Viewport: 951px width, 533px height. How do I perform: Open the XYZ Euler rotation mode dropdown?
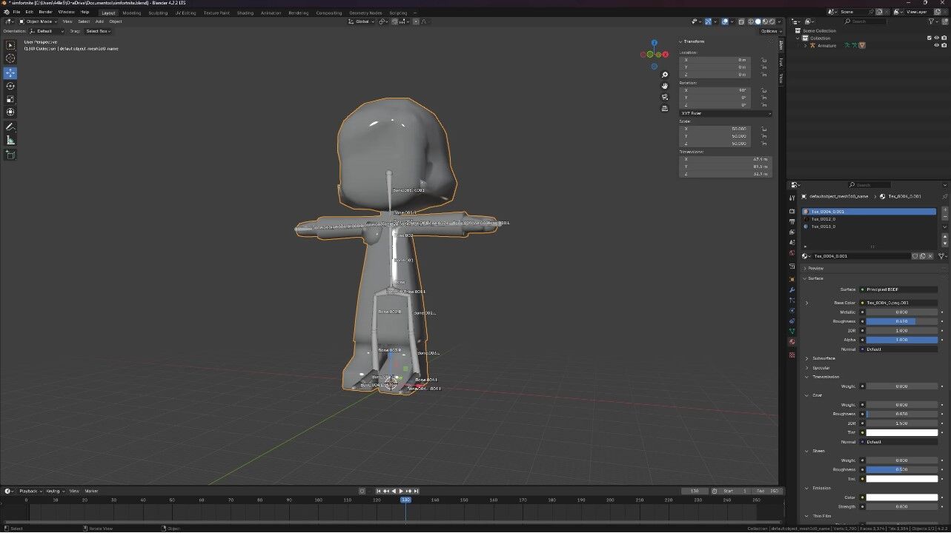(725, 113)
